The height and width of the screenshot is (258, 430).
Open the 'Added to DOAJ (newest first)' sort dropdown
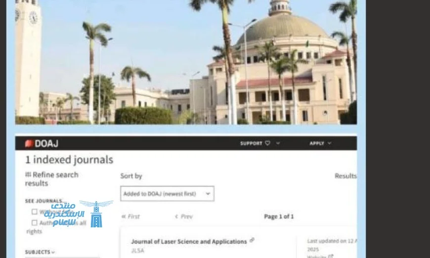click(167, 194)
